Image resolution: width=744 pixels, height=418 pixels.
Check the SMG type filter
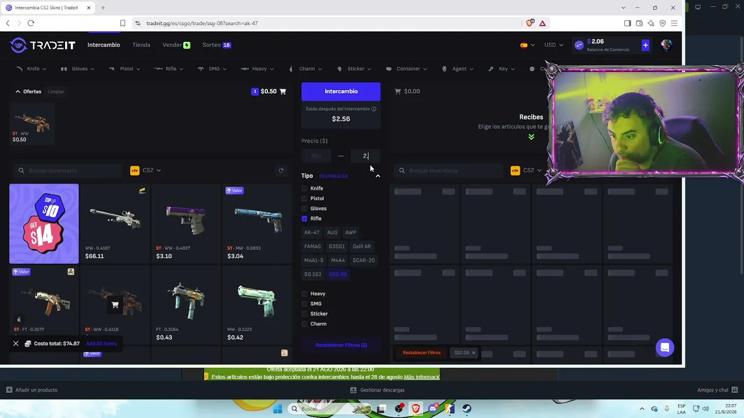point(305,304)
